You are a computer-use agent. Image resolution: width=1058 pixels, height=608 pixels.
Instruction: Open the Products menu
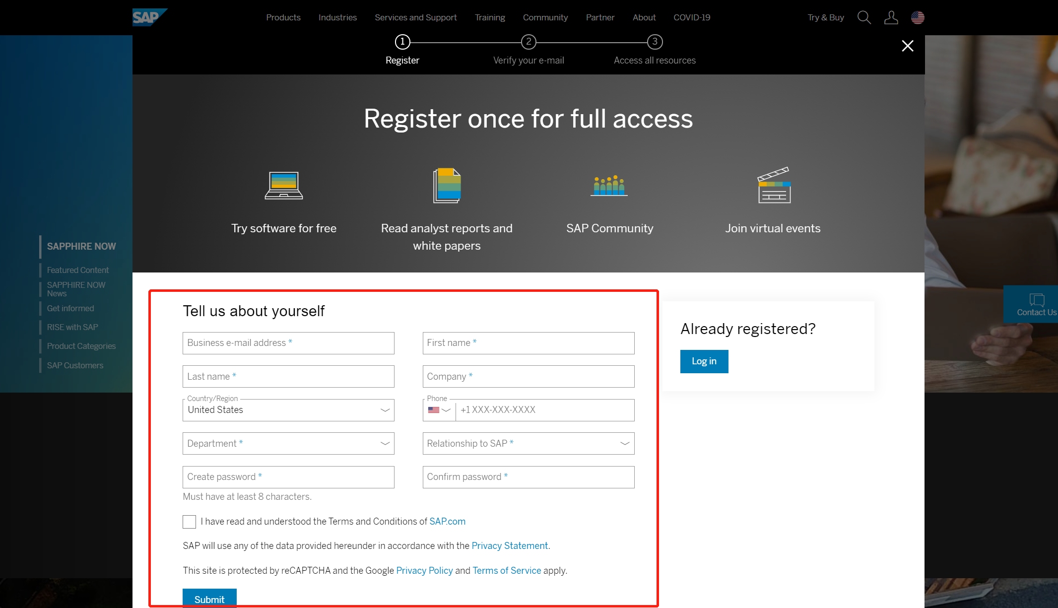[x=283, y=17]
